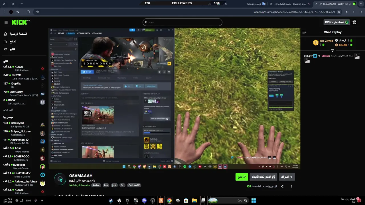The width and height of the screenshot is (365, 205).
Task: Open Amrayman_10 recommended channel
Action: point(24,142)
